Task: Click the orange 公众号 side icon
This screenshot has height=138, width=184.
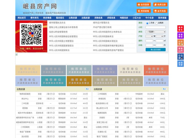Action: [x=180, y=43]
